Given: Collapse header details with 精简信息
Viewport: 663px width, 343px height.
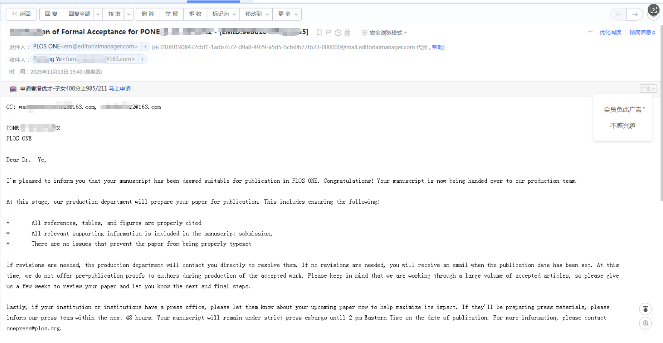Looking at the screenshot, I should [x=642, y=32].
